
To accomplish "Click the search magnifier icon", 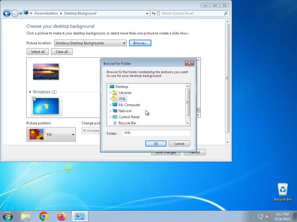I will 226,13.
